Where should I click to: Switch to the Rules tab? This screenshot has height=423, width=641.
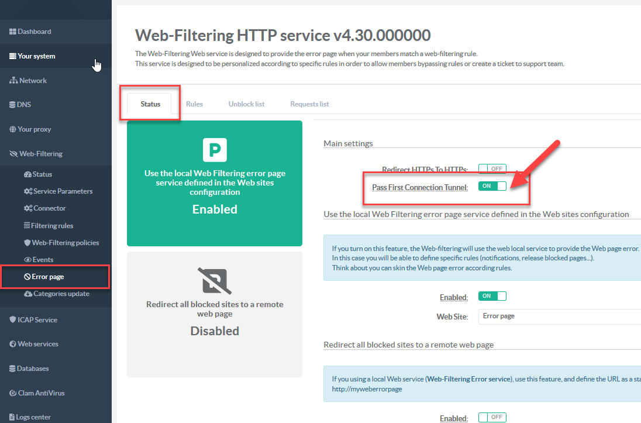tap(194, 104)
